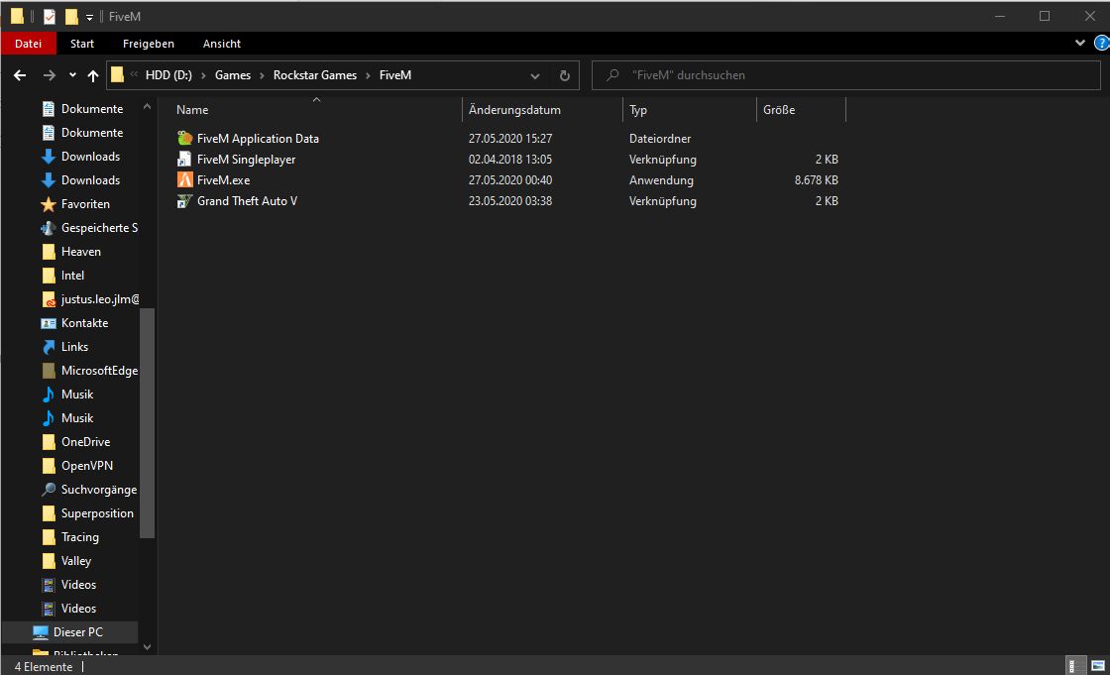Viewport: 1110px width, 675px height.
Task: Go up one folder level
Action: 93,75
